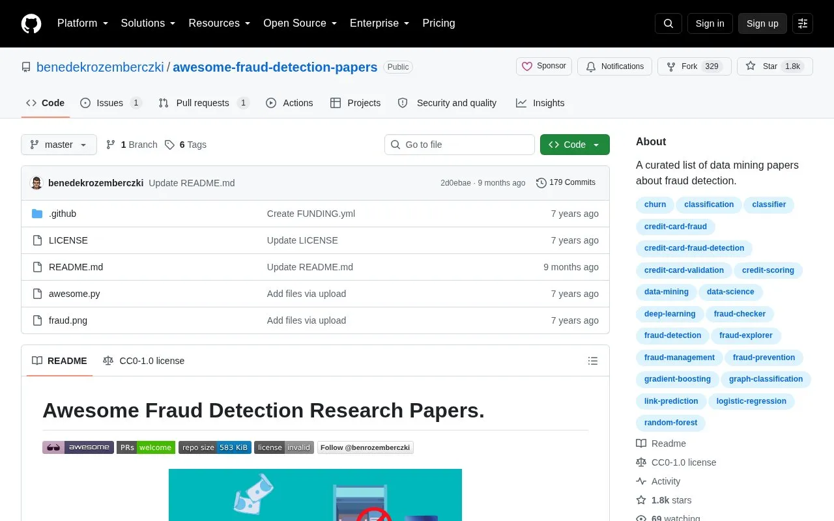The width and height of the screenshot is (834, 521).
Task: Open the Activity link in About
Action: [658, 481]
